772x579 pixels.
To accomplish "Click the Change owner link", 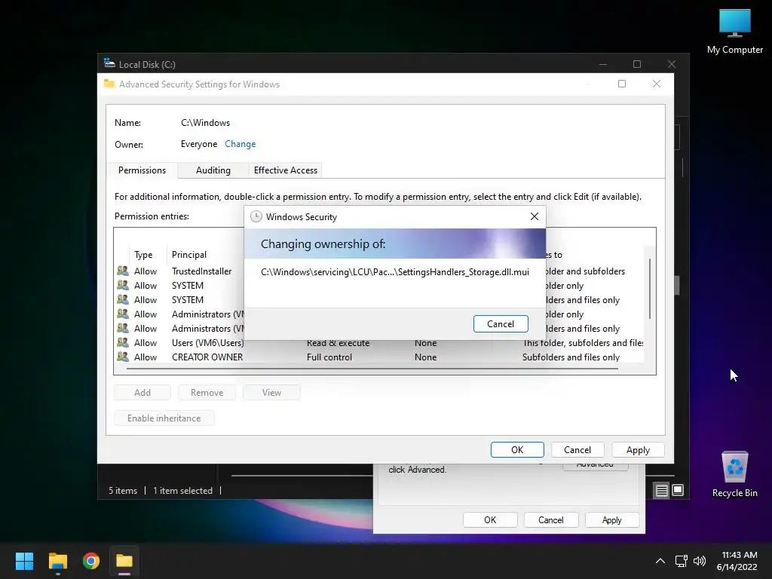I will (240, 144).
